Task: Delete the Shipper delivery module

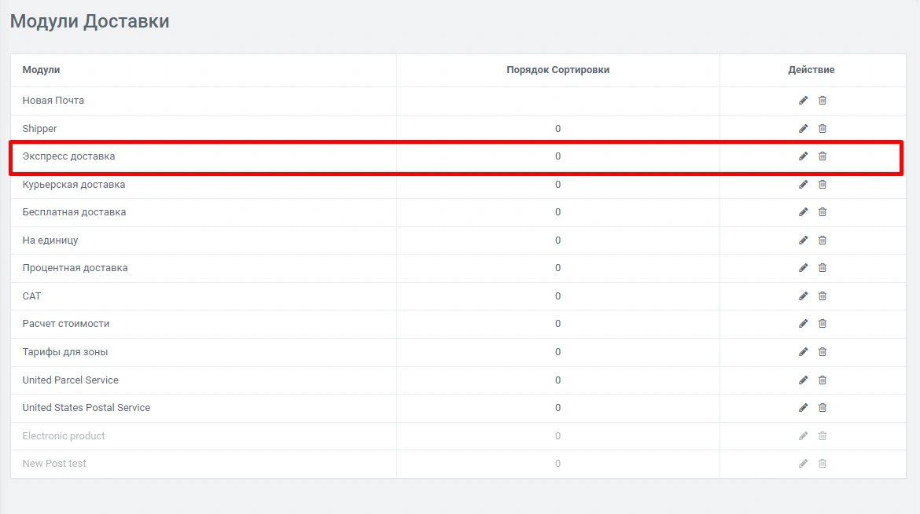Action: [x=822, y=129]
